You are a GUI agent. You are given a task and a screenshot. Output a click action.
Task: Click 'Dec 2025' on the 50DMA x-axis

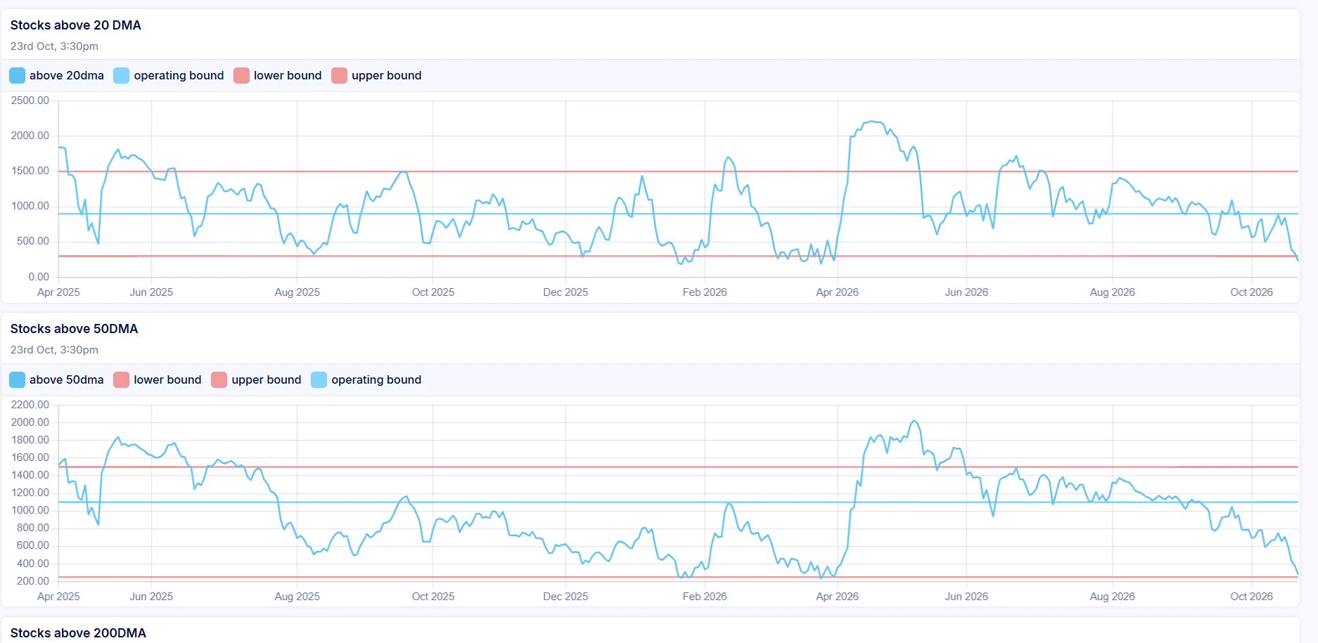(x=565, y=597)
